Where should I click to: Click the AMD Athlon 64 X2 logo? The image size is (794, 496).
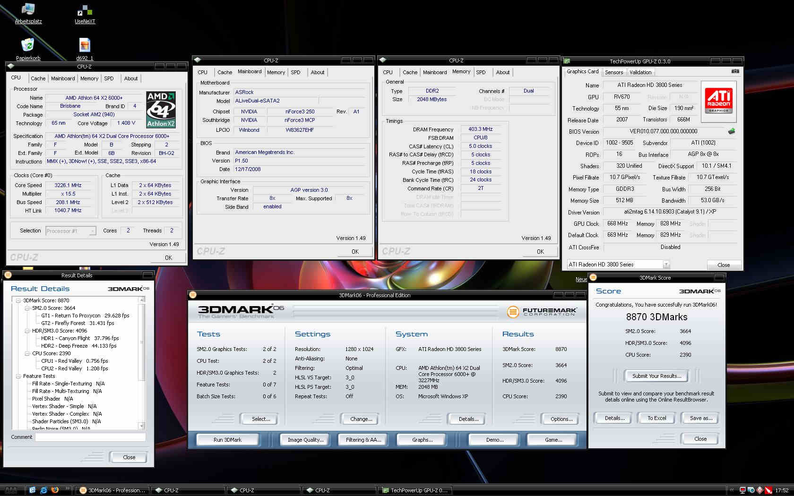click(x=161, y=110)
